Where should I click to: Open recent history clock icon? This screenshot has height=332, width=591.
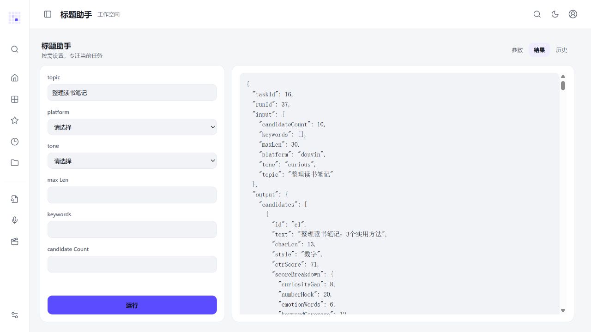pyautogui.click(x=15, y=142)
